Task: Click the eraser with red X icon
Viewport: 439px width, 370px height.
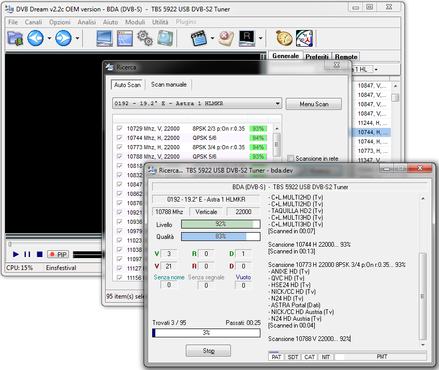Action: (x=226, y=38)
